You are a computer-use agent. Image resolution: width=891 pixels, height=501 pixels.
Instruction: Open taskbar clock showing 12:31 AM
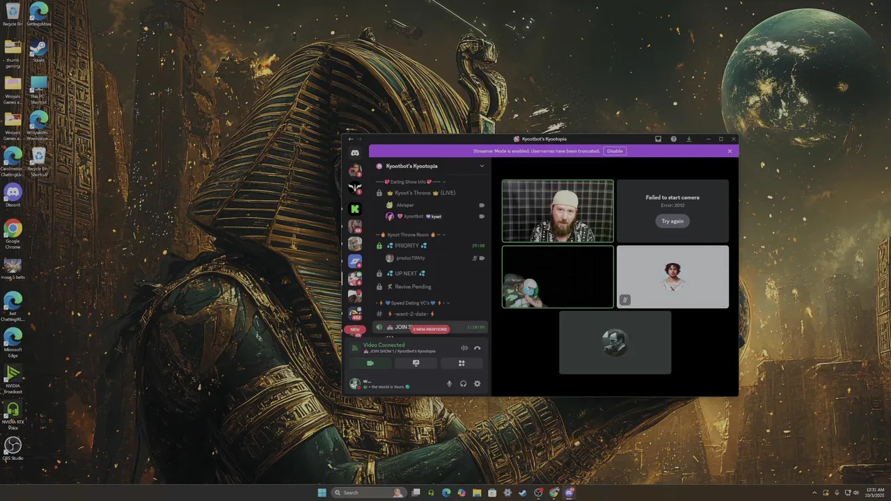tap(875, 493)
